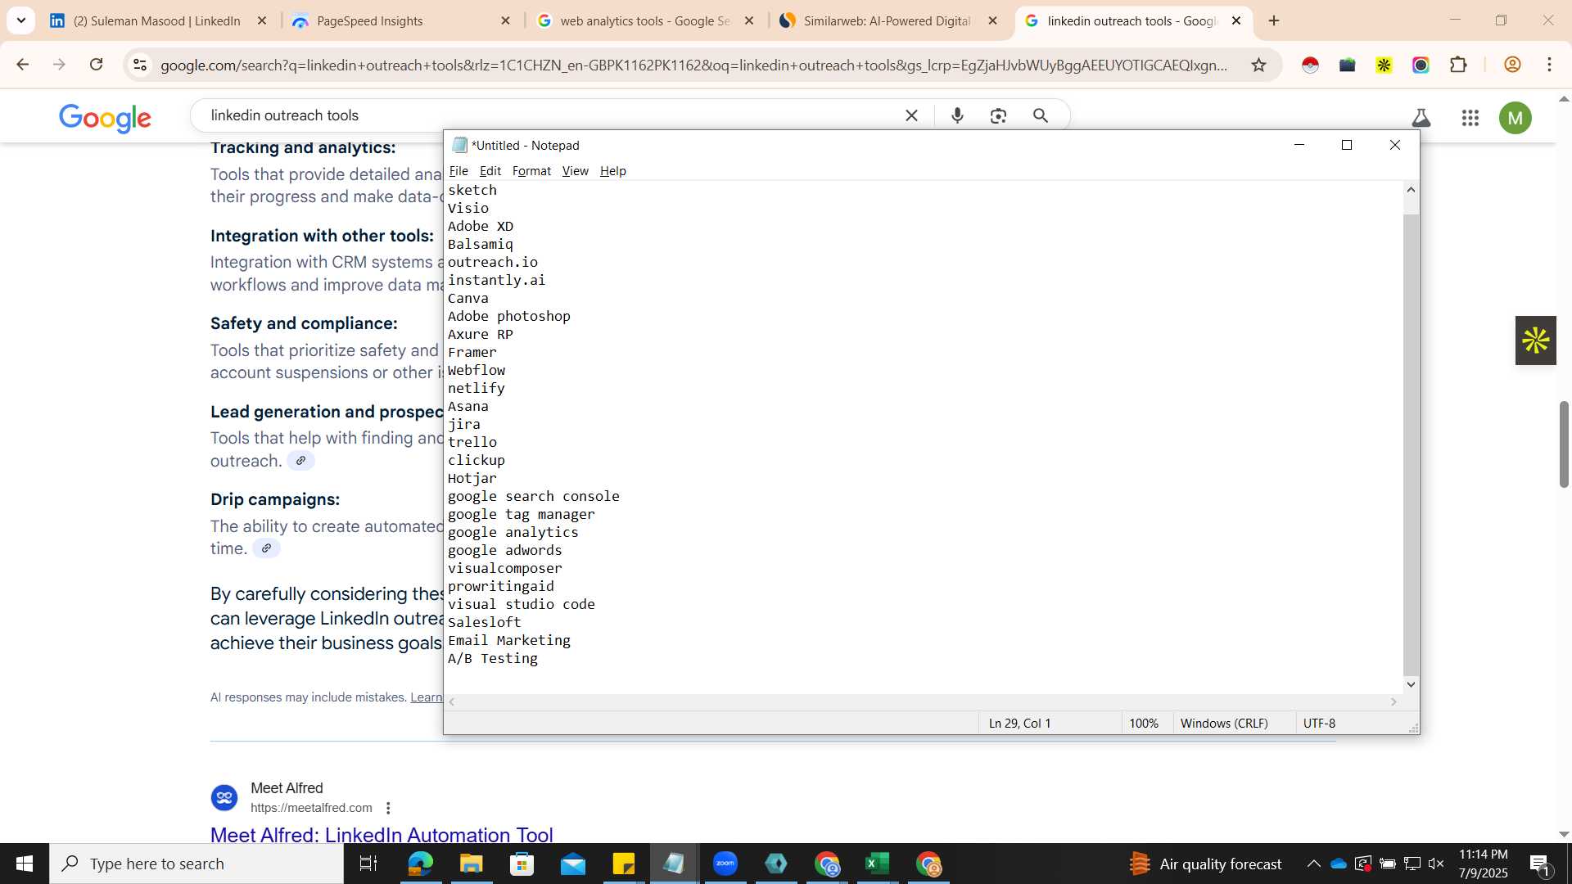Open site information icon in address bar
Image resolution: width=1572 pixels, height=884 pixels.
pos(140,65)
